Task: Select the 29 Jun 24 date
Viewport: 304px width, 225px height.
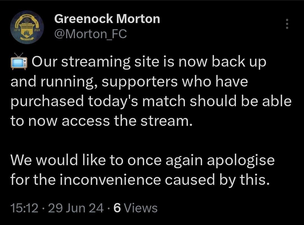Action: tap(76, 208)
